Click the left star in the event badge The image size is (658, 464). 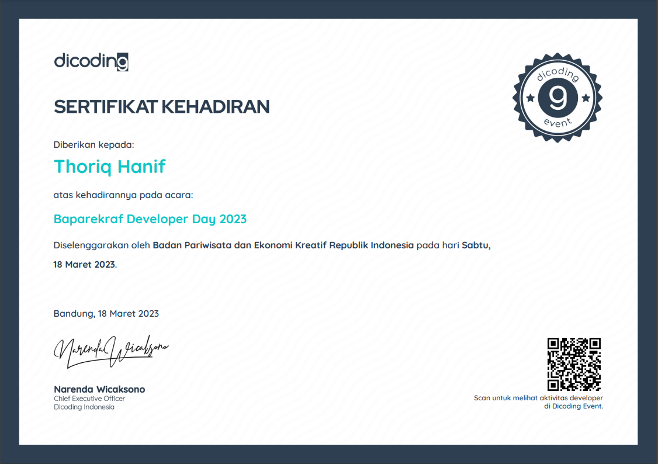click(530, 98)
